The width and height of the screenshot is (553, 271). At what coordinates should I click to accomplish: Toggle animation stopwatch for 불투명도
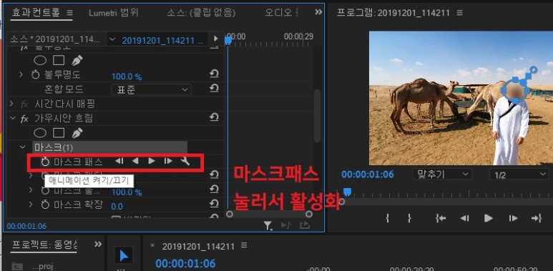[x=36, y=74]
